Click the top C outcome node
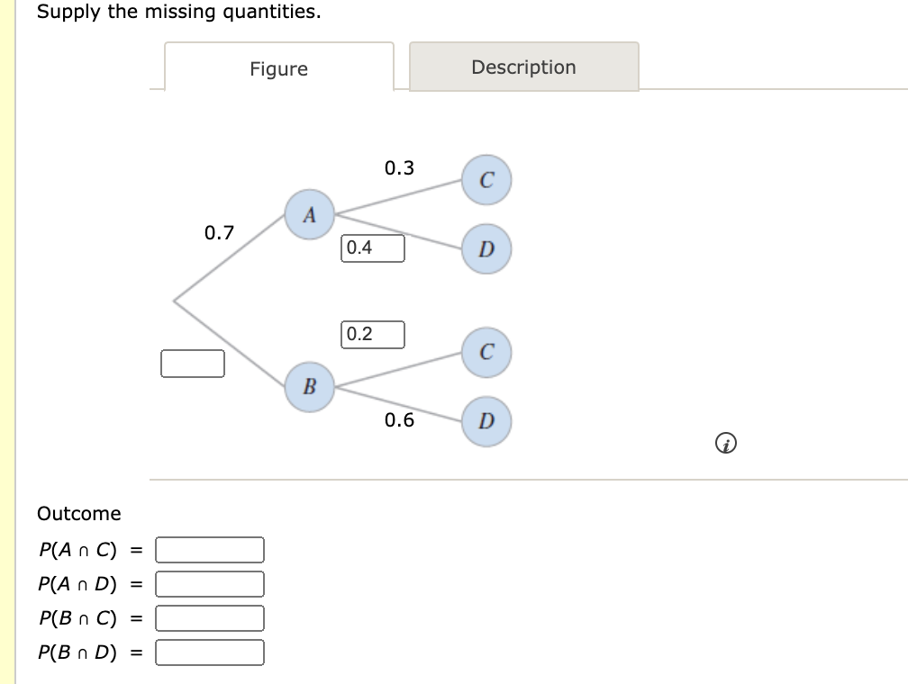 click(486, 178)
